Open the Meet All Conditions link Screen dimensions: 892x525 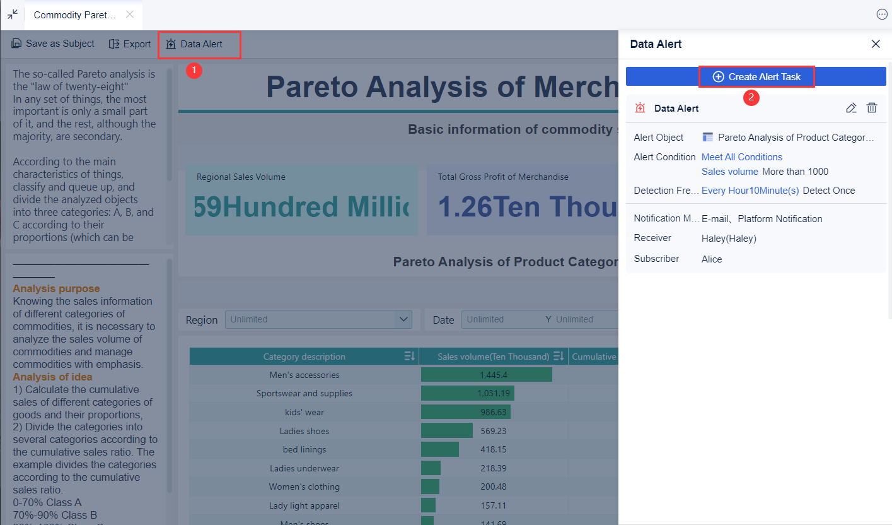click(x=741, y=156)
